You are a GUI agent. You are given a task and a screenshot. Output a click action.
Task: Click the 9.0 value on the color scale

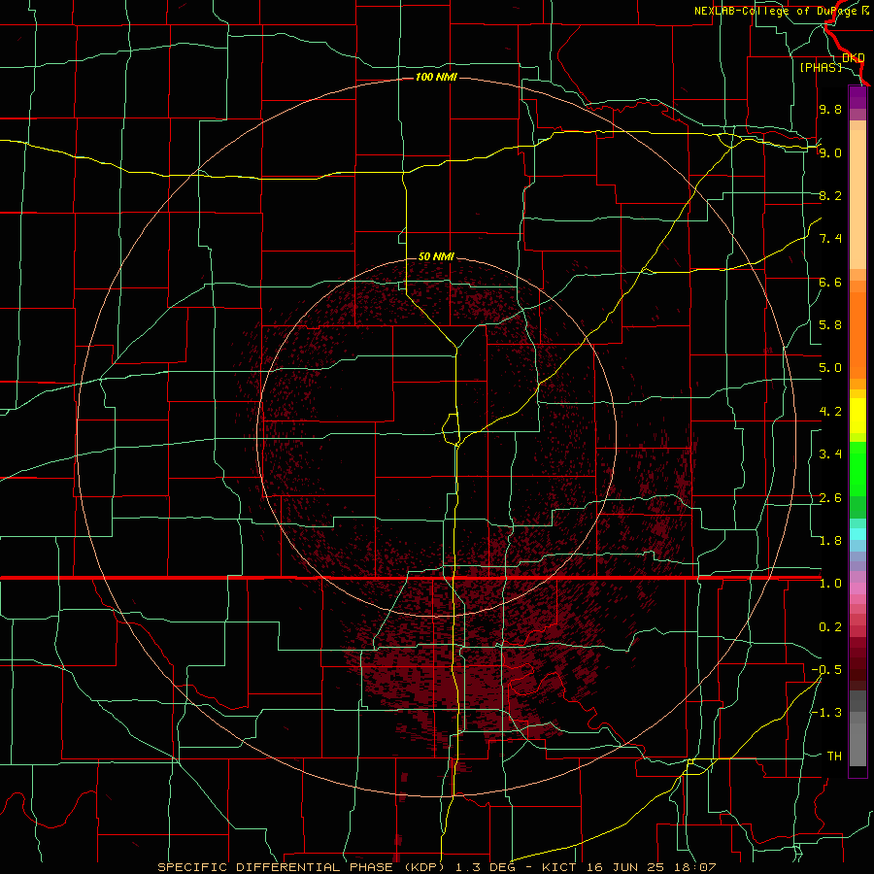830,152
